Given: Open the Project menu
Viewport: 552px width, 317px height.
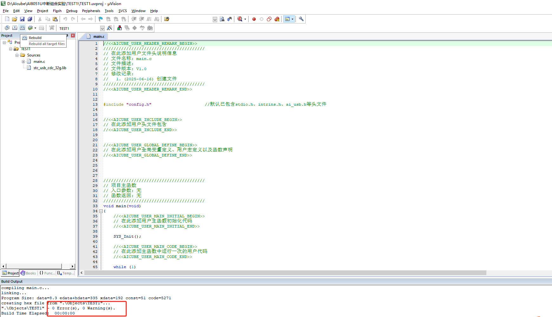Looking at the screenshot, I should coord(42,11).
